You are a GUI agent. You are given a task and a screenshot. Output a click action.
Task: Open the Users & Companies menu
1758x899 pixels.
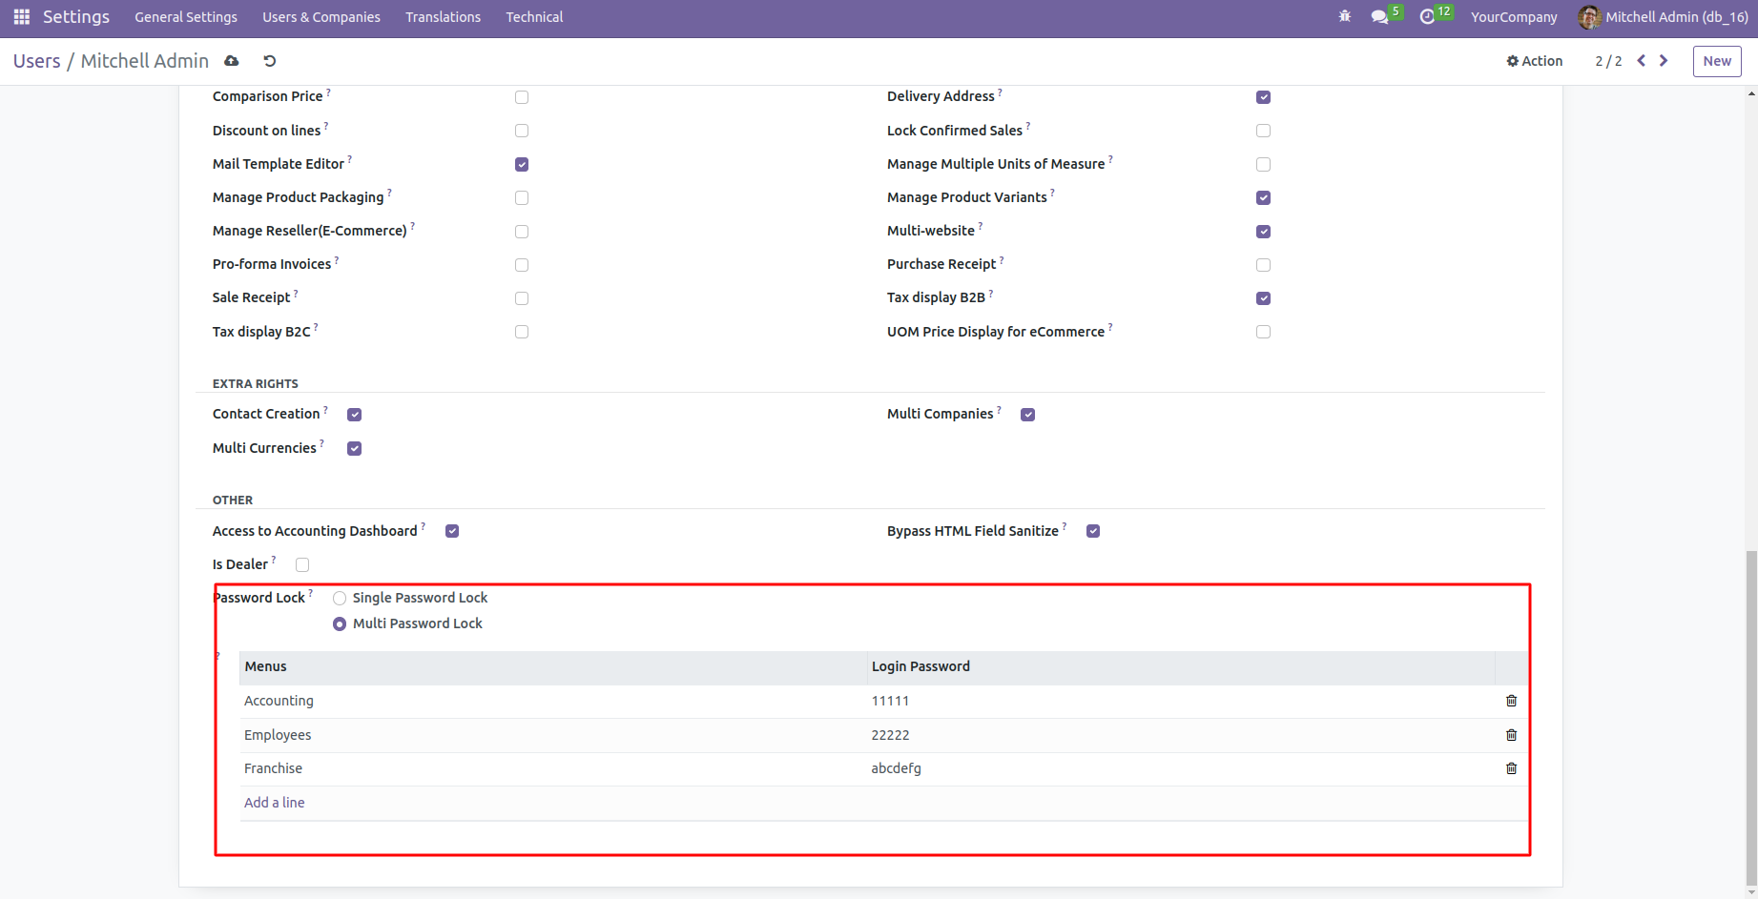pos(321,17)
